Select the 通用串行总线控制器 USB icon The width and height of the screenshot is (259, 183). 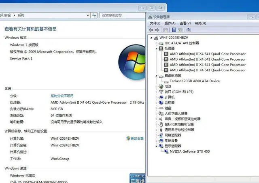[161, 130]
